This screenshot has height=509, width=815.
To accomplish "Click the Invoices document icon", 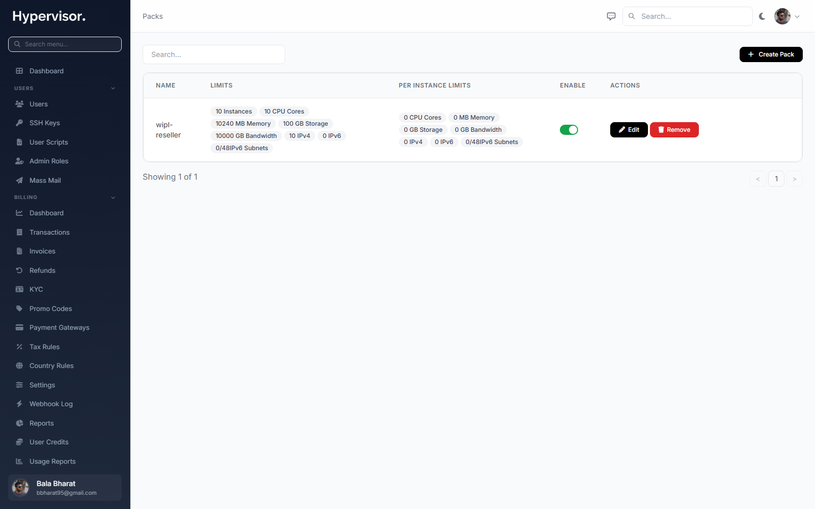I will click(x=19, y=251).
